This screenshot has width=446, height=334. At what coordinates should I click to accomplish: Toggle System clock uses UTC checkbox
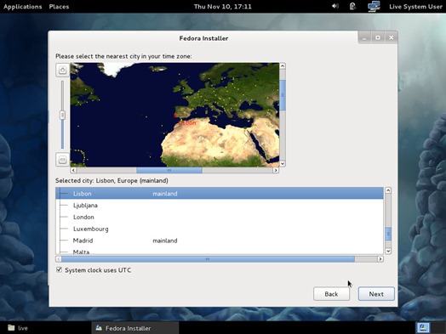(59, 269)
